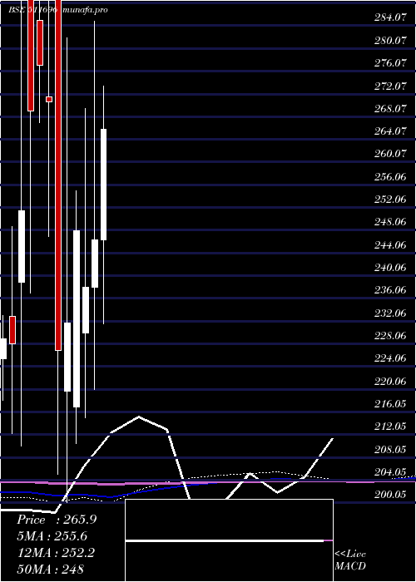
Task: Click the MACD histogram box
Action: click(x=229, y=540)
